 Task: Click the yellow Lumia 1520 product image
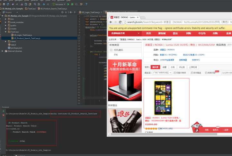(163, 98)
